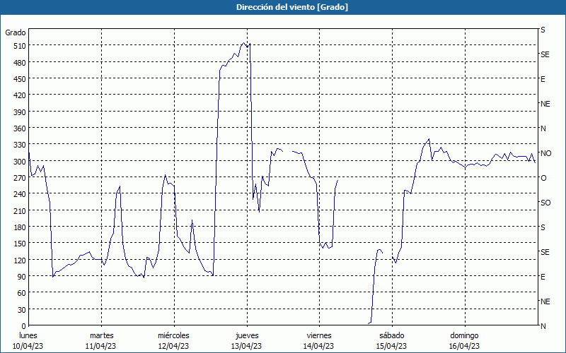Image resolution: width=566 pixels, height=353 pixels.
Task: Click the 390 degree axis label
Action: click(20, 112)
